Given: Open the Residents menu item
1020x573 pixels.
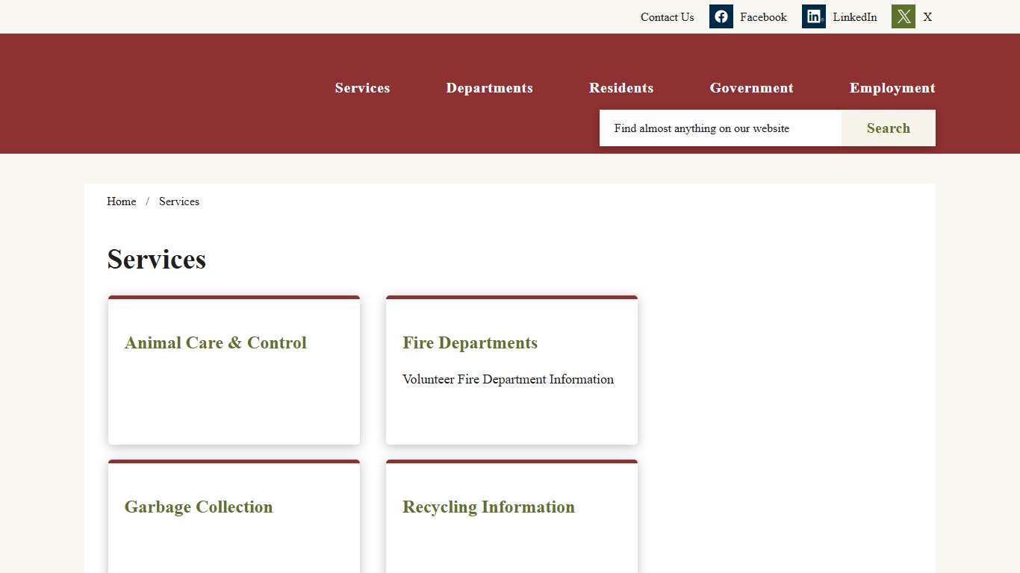Looking at the screenshot, I should pyautogui.click(x=621, y=88).
